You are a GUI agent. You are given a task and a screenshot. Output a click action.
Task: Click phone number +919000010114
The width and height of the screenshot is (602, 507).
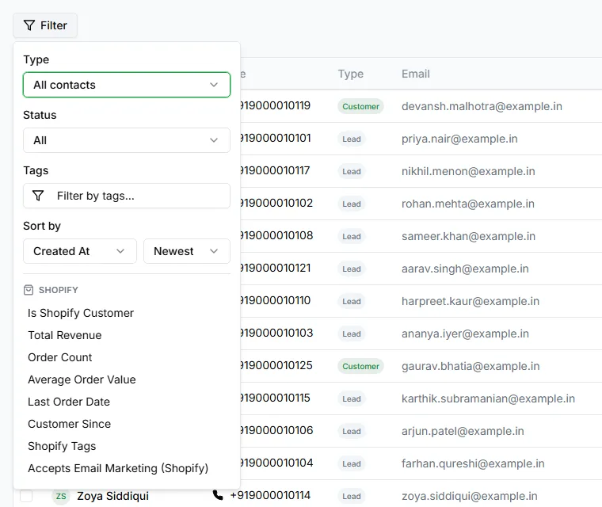[270, 495]
